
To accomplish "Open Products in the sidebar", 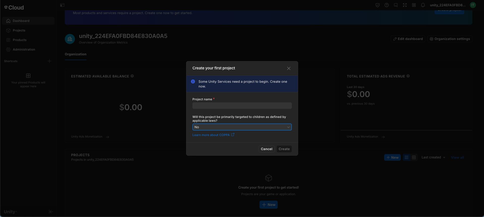I will point(28,40).
